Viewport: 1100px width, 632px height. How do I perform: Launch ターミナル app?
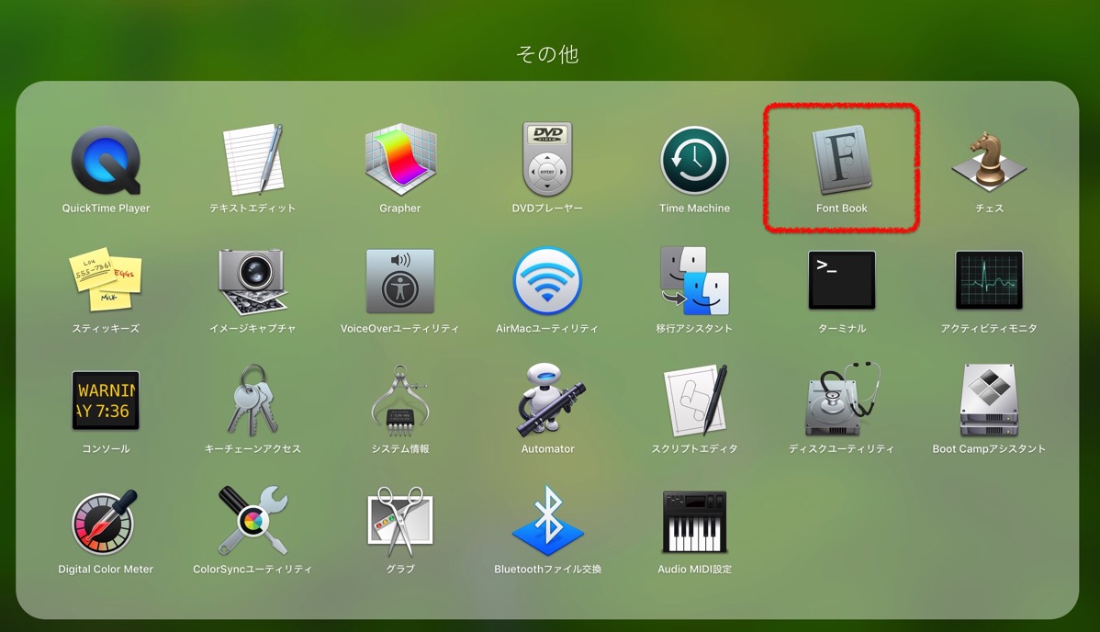point(842,280)
